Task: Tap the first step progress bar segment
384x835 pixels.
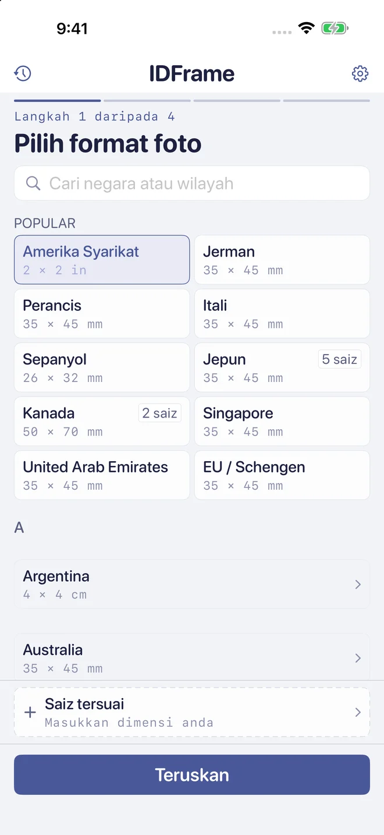Action: point(58,101)
